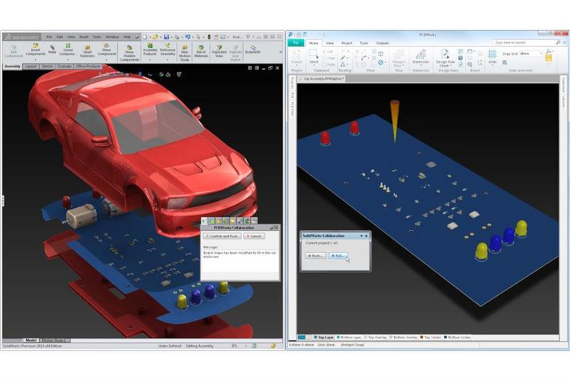
Task: Click Cancel in PCBWorks Collaboration
Action: click(254, 236)
